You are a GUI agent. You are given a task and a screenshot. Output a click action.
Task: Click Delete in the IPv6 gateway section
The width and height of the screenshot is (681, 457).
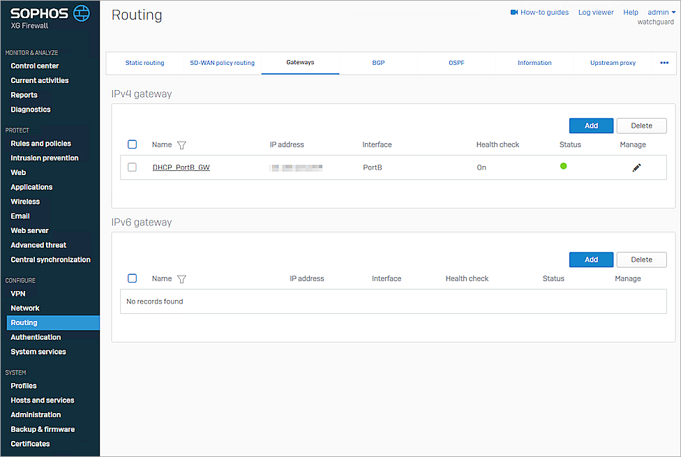pos(641,260)
